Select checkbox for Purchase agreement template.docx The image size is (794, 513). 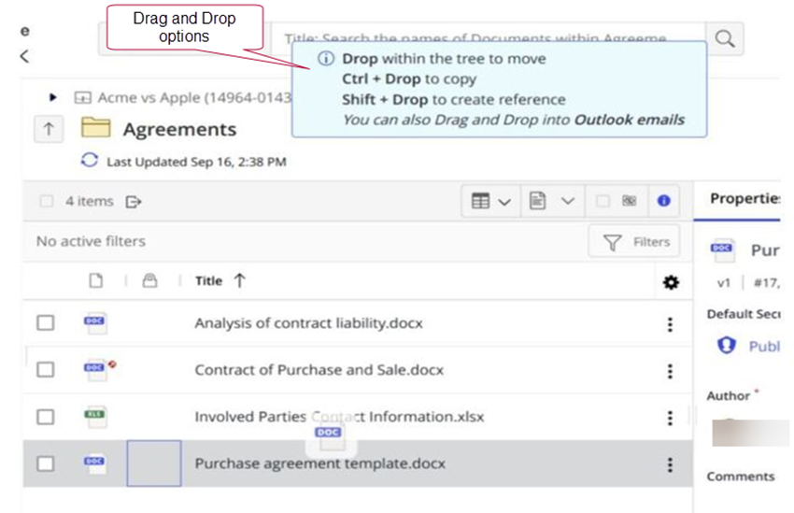(46, 463)
